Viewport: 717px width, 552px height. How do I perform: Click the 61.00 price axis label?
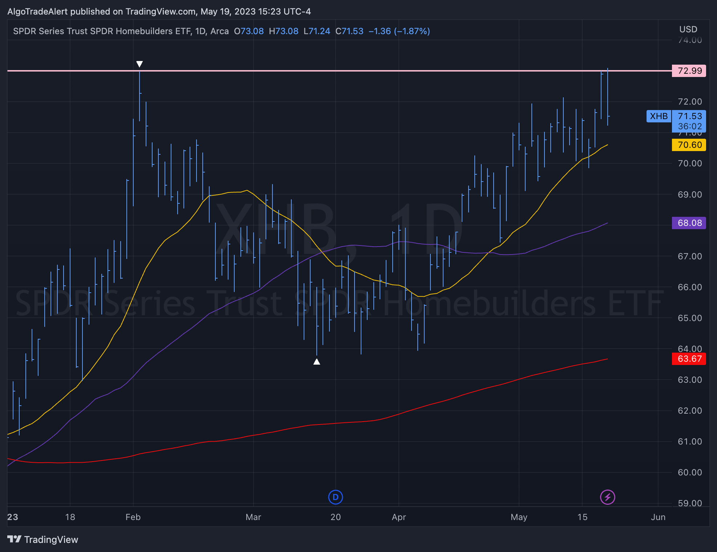pos(690,442)
